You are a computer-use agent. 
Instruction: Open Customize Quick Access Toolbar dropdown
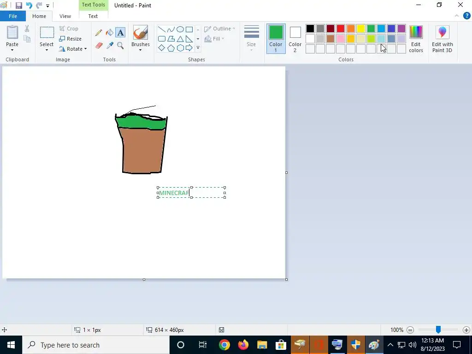47,6
